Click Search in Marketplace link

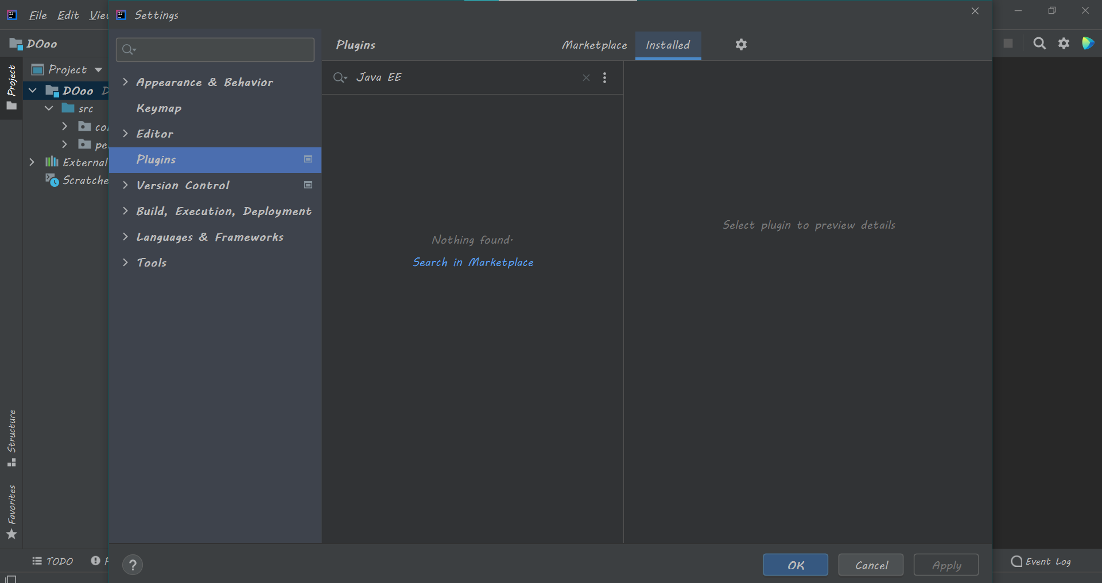coord(473,263)
